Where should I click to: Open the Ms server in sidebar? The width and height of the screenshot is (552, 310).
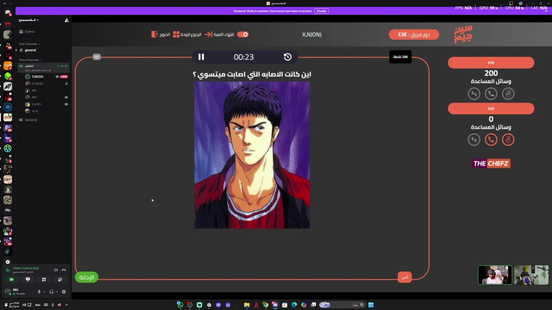pyautogui.click(x=7, y=210)
